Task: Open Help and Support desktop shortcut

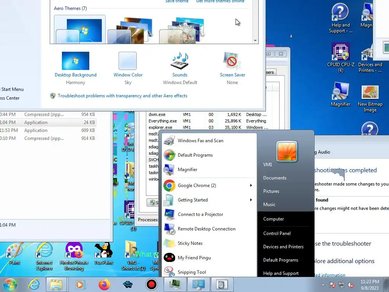Action: coord(340,18)
